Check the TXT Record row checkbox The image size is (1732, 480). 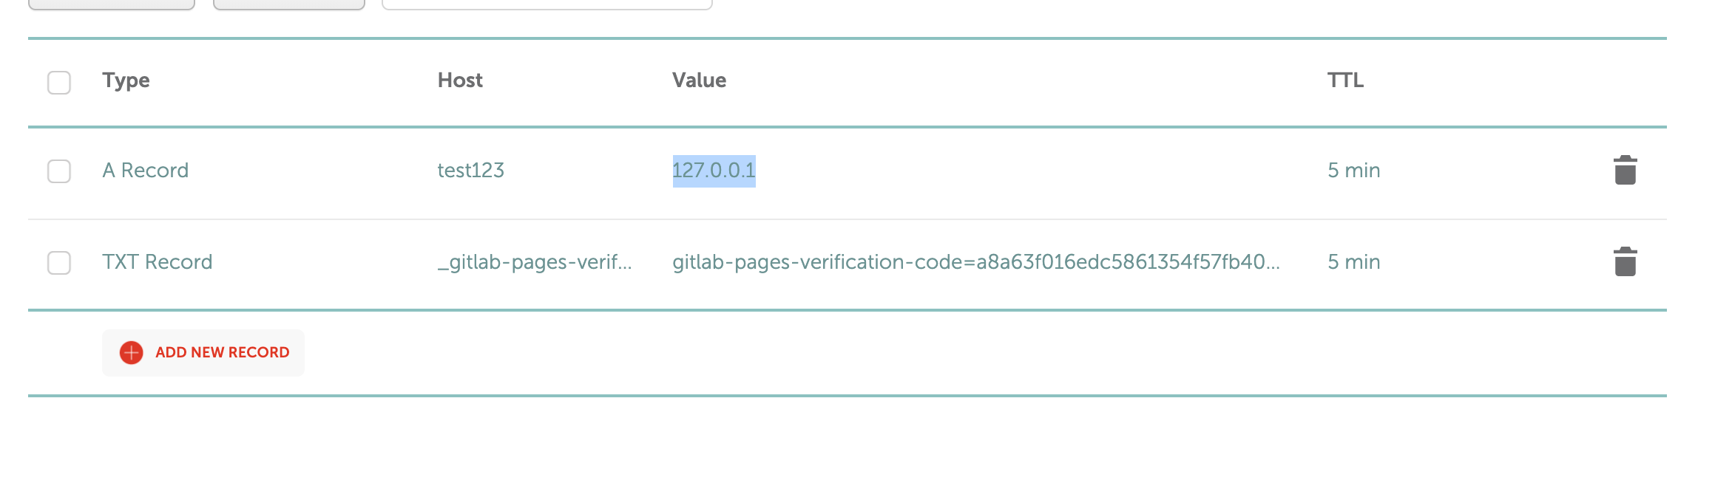click(59, 263)
